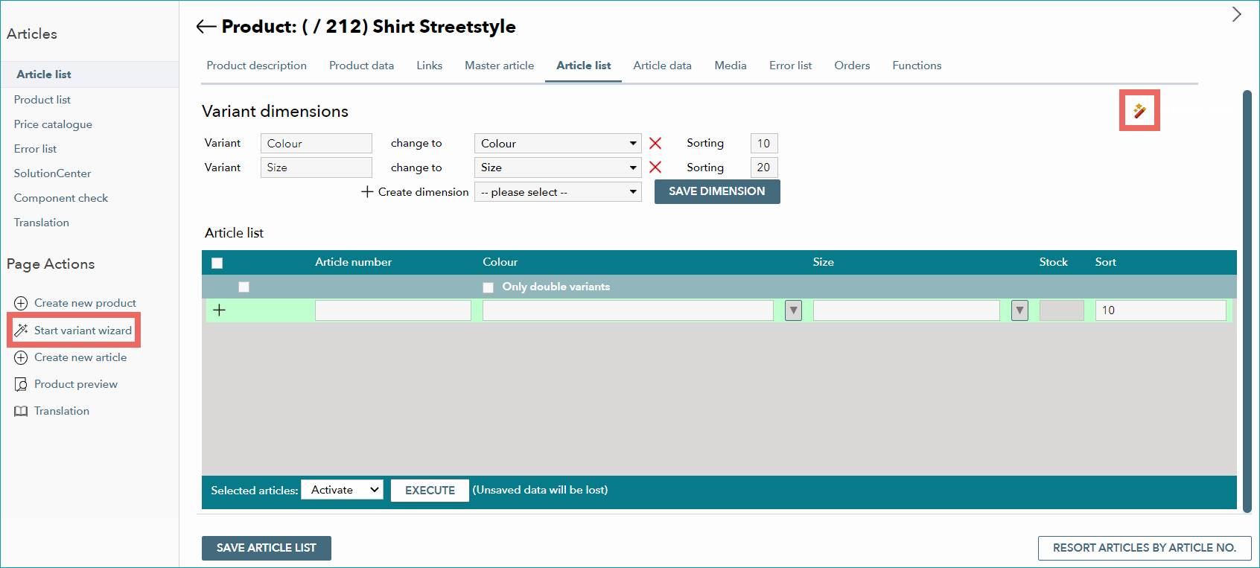Click the Product preview document icon
Image resolution: width=1260 pixels, height=568 pixels.
21,384
